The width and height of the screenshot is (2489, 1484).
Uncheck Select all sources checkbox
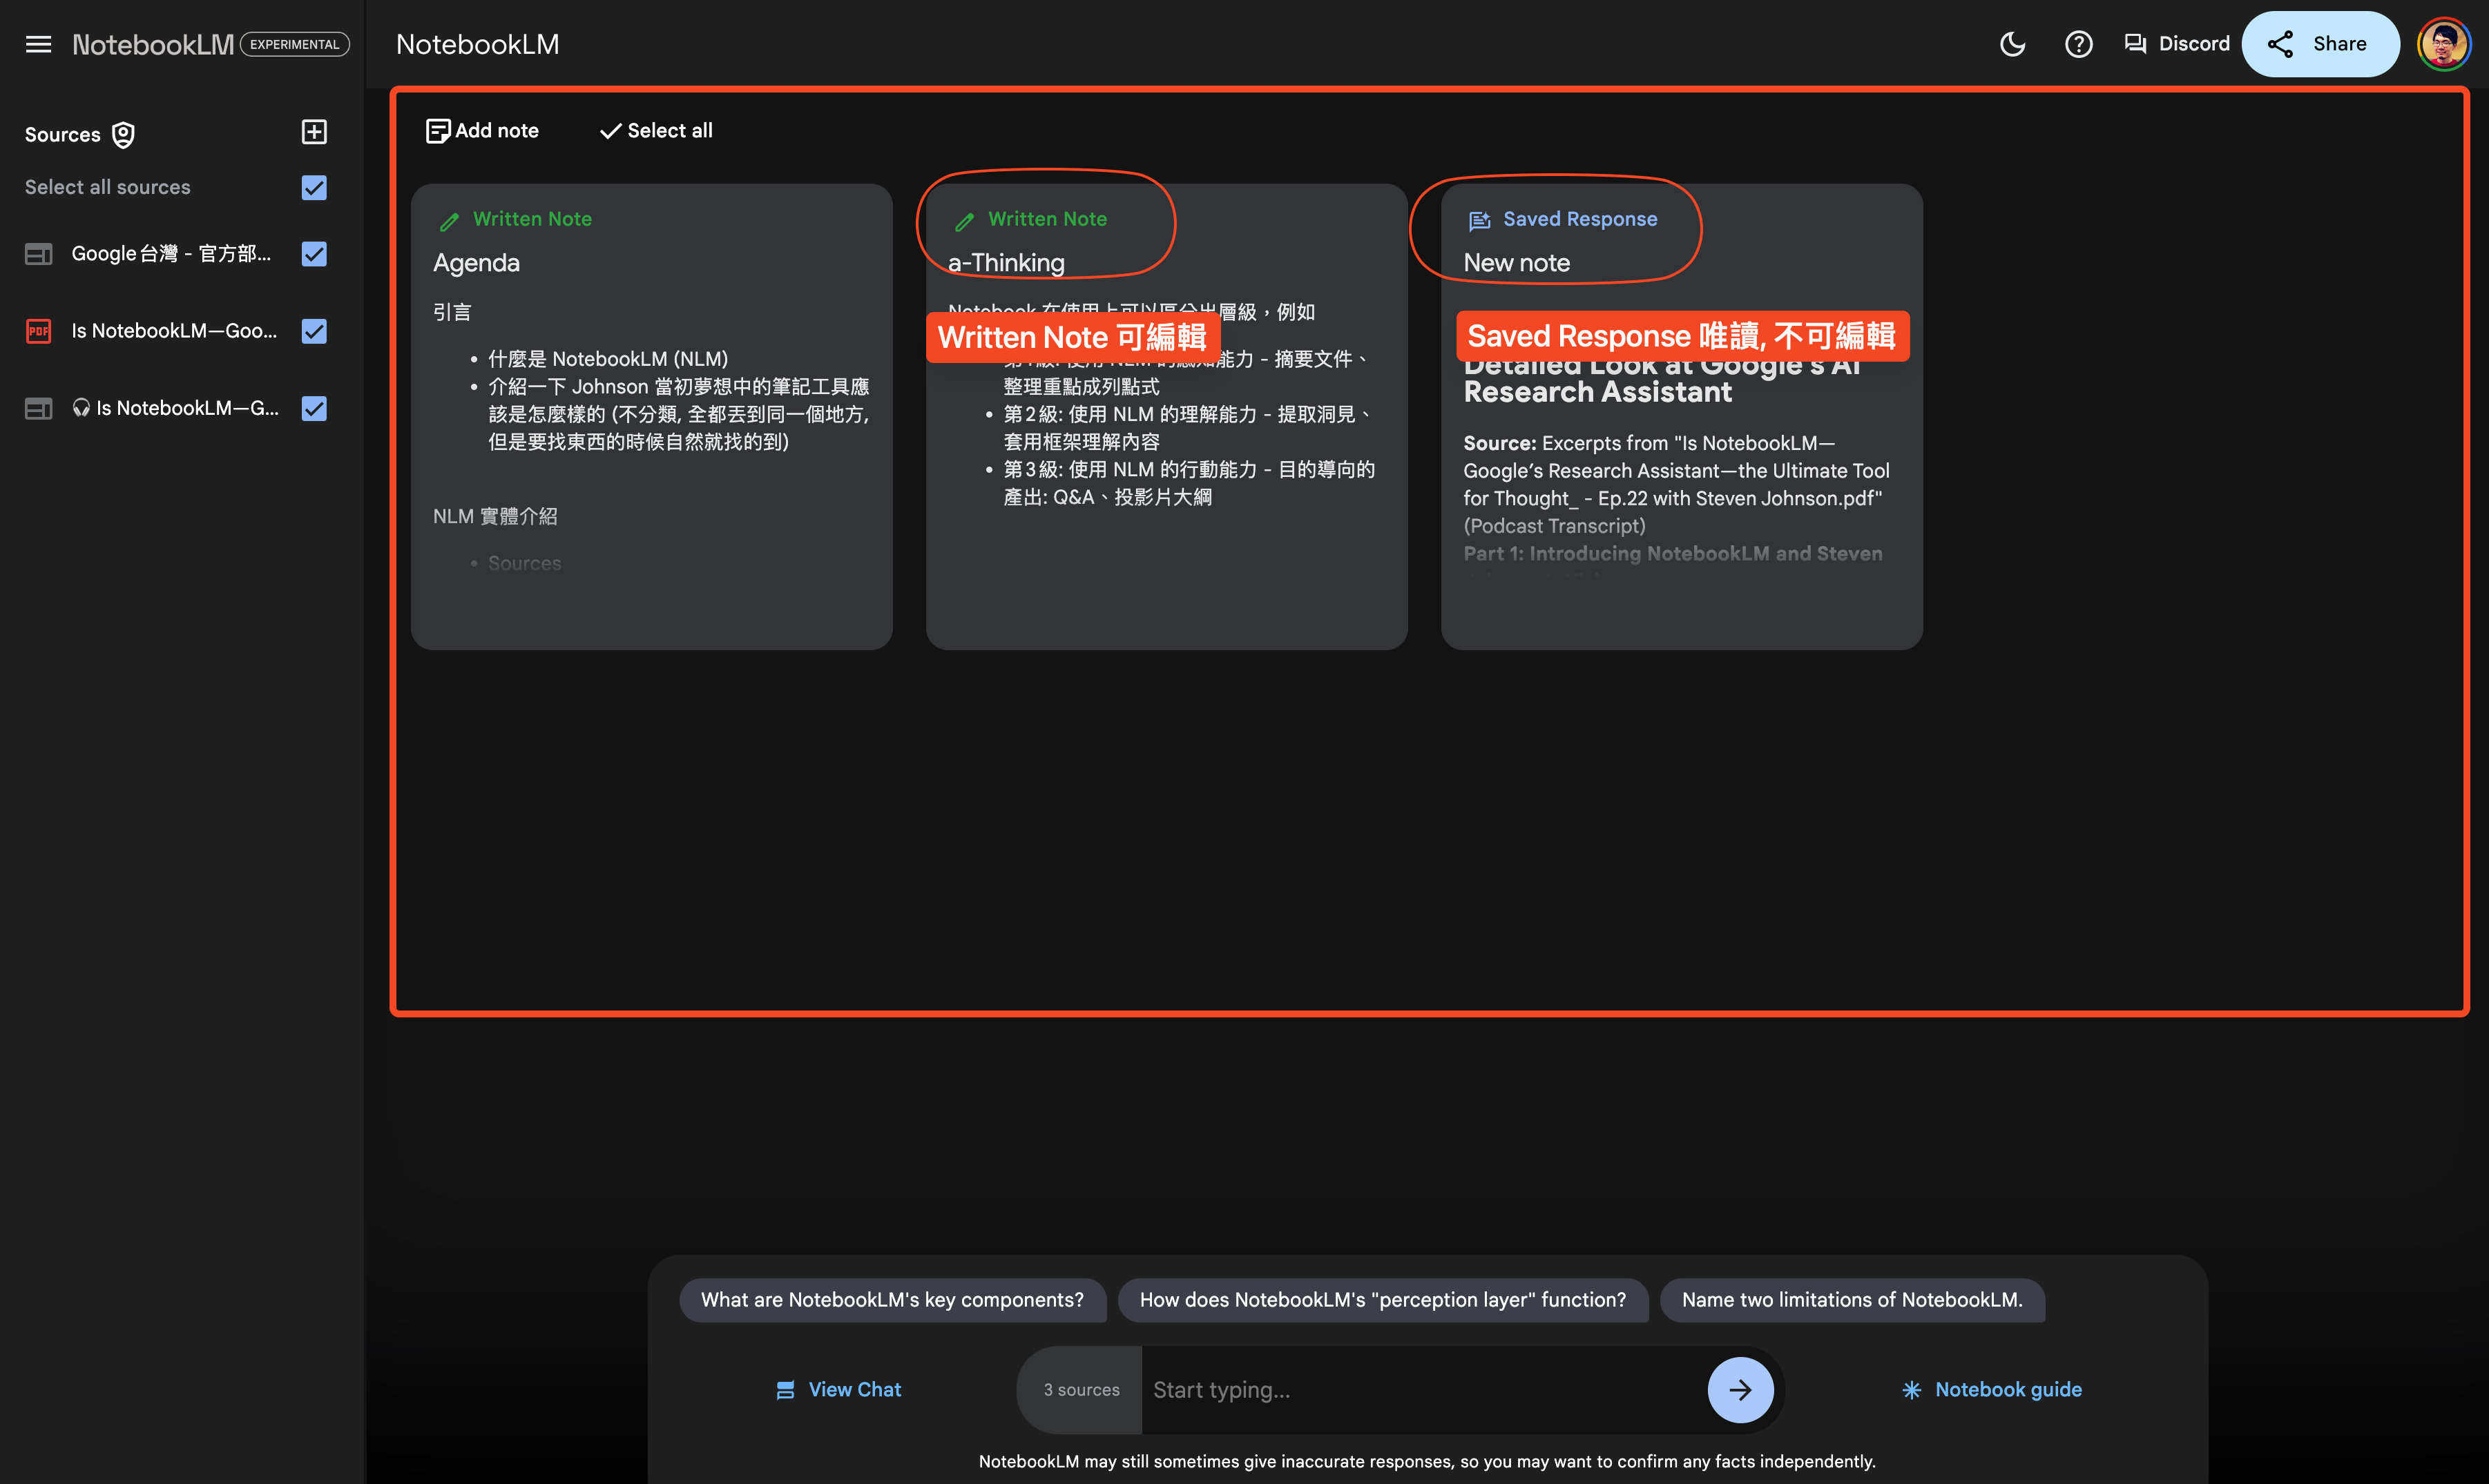pyautogui.click(x=314, y=188)
